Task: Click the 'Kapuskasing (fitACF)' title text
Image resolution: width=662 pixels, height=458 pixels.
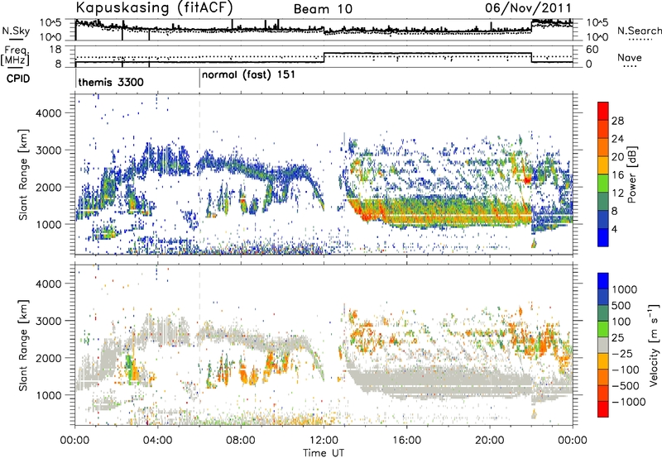Action: 154,7
